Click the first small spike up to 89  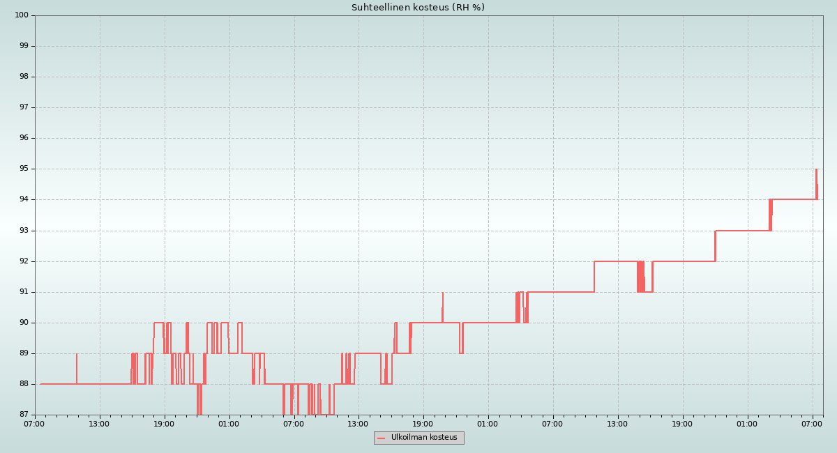[x=77, y=355]
